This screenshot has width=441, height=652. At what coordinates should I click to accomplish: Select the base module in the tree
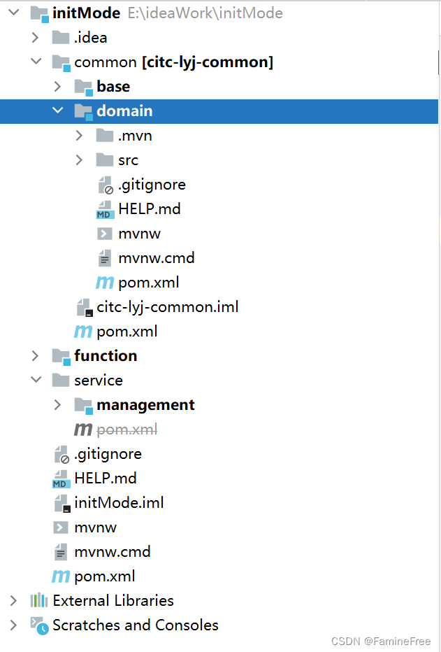coord(115,86)
